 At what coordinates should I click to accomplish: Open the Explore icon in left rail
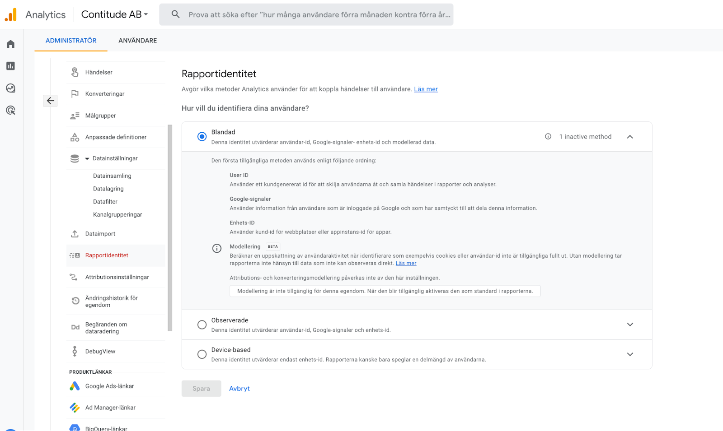click(x=11, y=88)
